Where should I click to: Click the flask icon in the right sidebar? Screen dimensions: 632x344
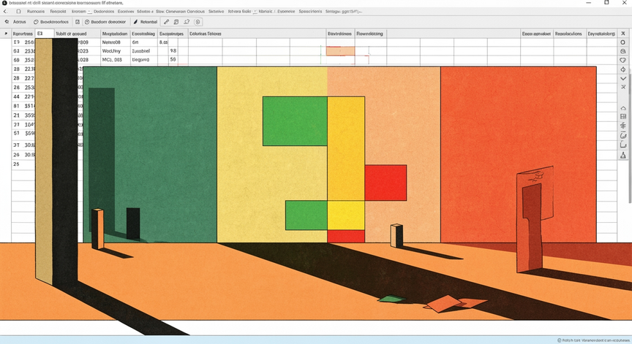pos(623,156)
